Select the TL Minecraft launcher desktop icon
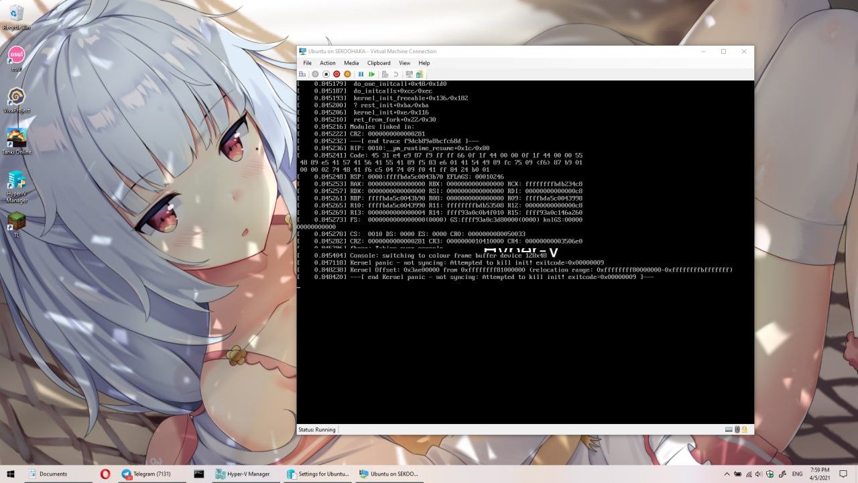 click(x=16, y=225)
